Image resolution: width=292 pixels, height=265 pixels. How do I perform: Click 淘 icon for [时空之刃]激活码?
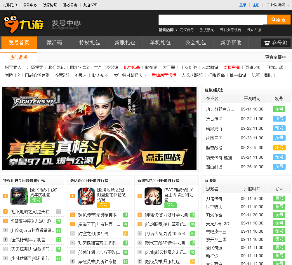point(126,234)
